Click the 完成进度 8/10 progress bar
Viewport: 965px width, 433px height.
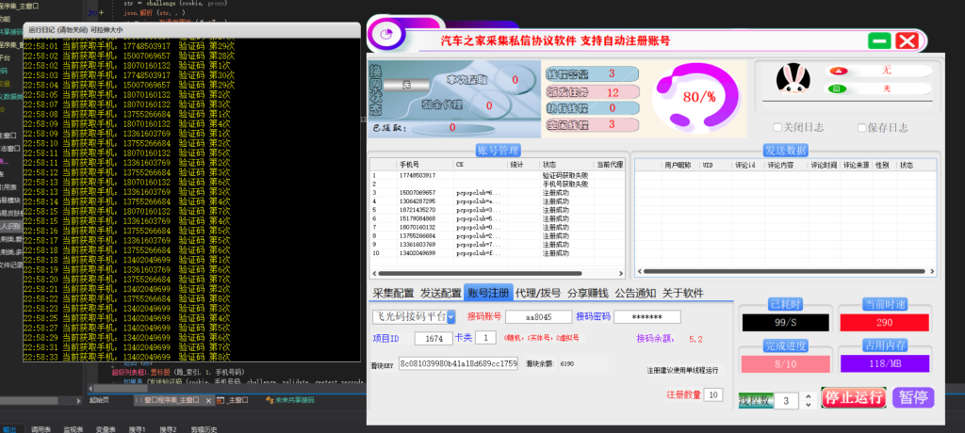click(x=778, y=365)
